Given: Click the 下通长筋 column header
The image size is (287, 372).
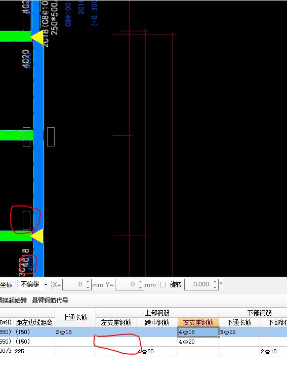Looking at the screenshot, I should click(x=239, y=322).
